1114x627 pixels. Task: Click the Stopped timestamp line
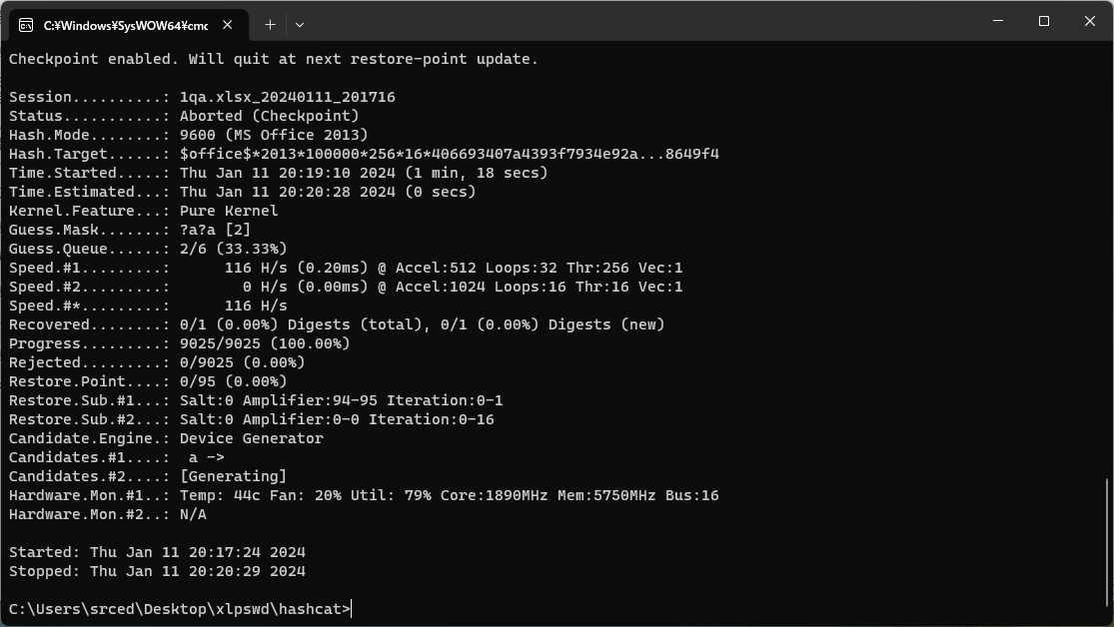[157, 571]
